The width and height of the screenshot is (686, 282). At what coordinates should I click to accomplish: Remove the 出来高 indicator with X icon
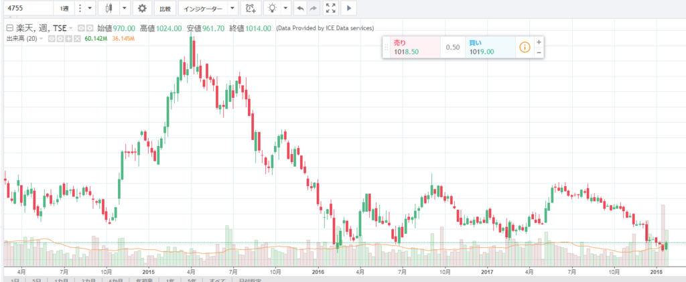[x=77, y=39]
